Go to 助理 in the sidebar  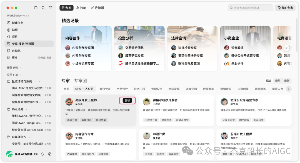pos(29,30)
